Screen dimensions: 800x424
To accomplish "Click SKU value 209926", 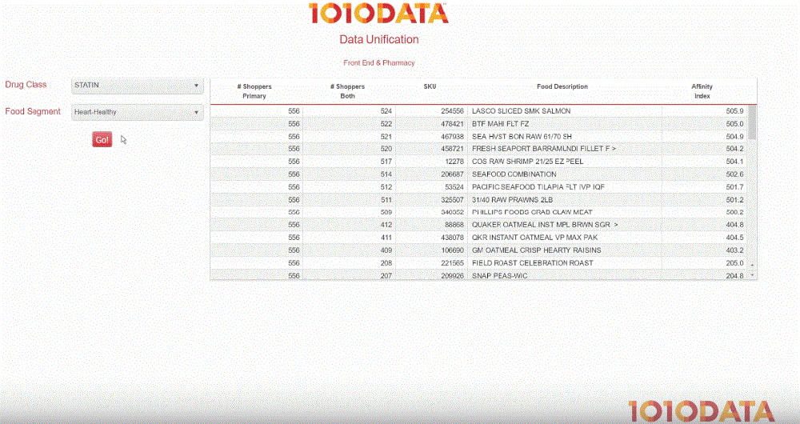I will [452, 276].
